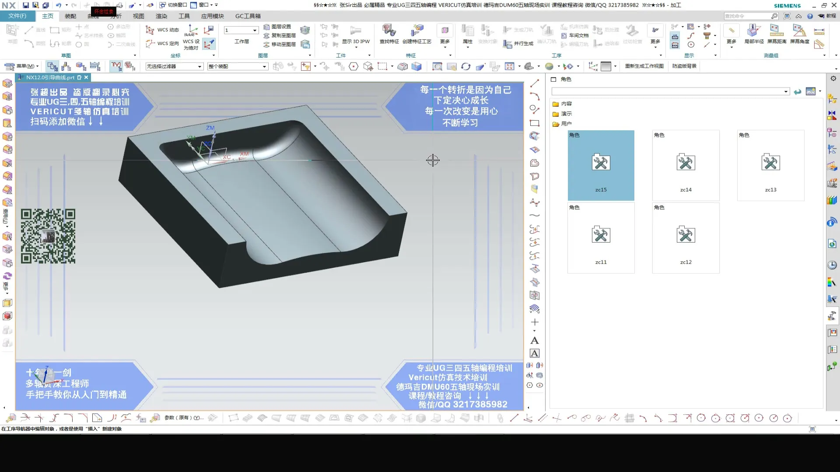
Task: Click the 防盗版背景 button
Action: pyautogui.click(x=684, y=66)
